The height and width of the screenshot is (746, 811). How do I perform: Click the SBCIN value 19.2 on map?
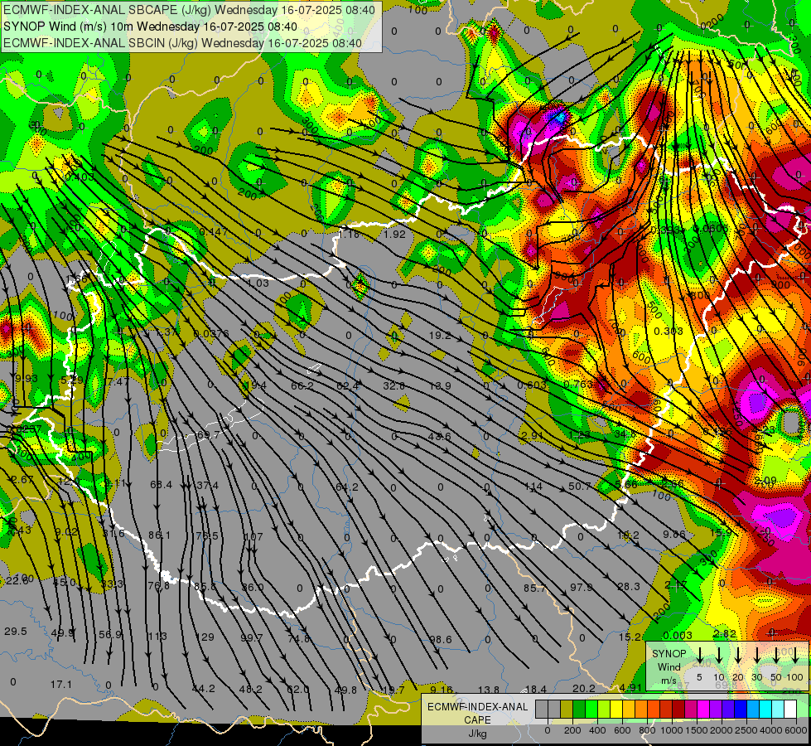[x=440, y=336]
